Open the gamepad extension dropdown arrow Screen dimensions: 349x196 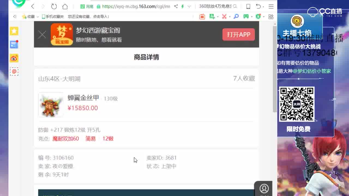coord(252,17)
